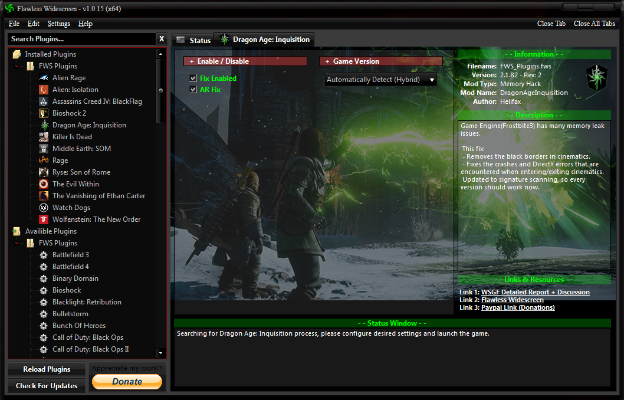Clear plugin search with the X button
Viewport: 624px width, 400px height.
click(162, 39)
